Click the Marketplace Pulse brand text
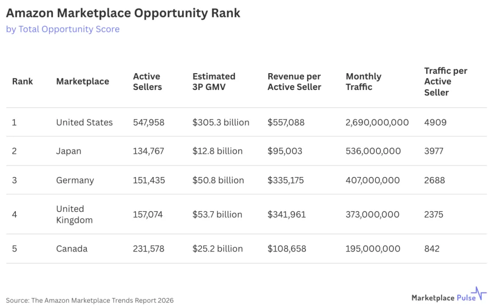 coord(443,297)
